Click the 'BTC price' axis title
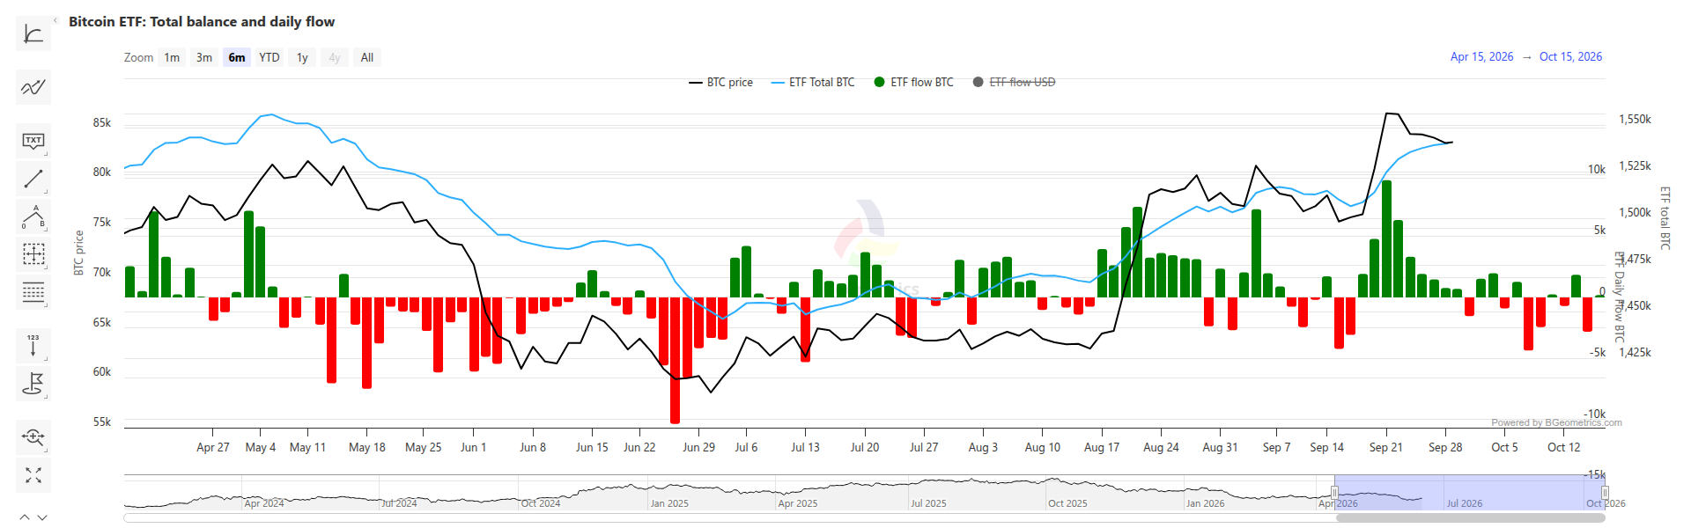The height and width of the screenshot is (528, 1691). tap(78, 253)
